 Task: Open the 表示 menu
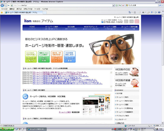pos(19,9)
